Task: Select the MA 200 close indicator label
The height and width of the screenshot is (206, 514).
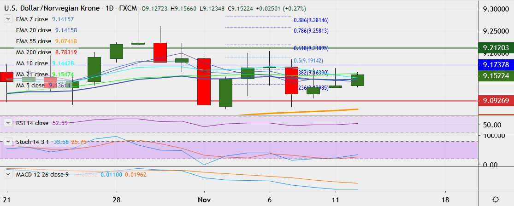Action: [34, 52]
